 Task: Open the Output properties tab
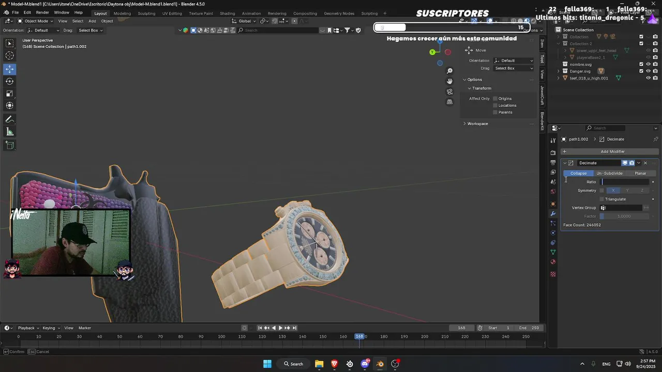point(553,163)
